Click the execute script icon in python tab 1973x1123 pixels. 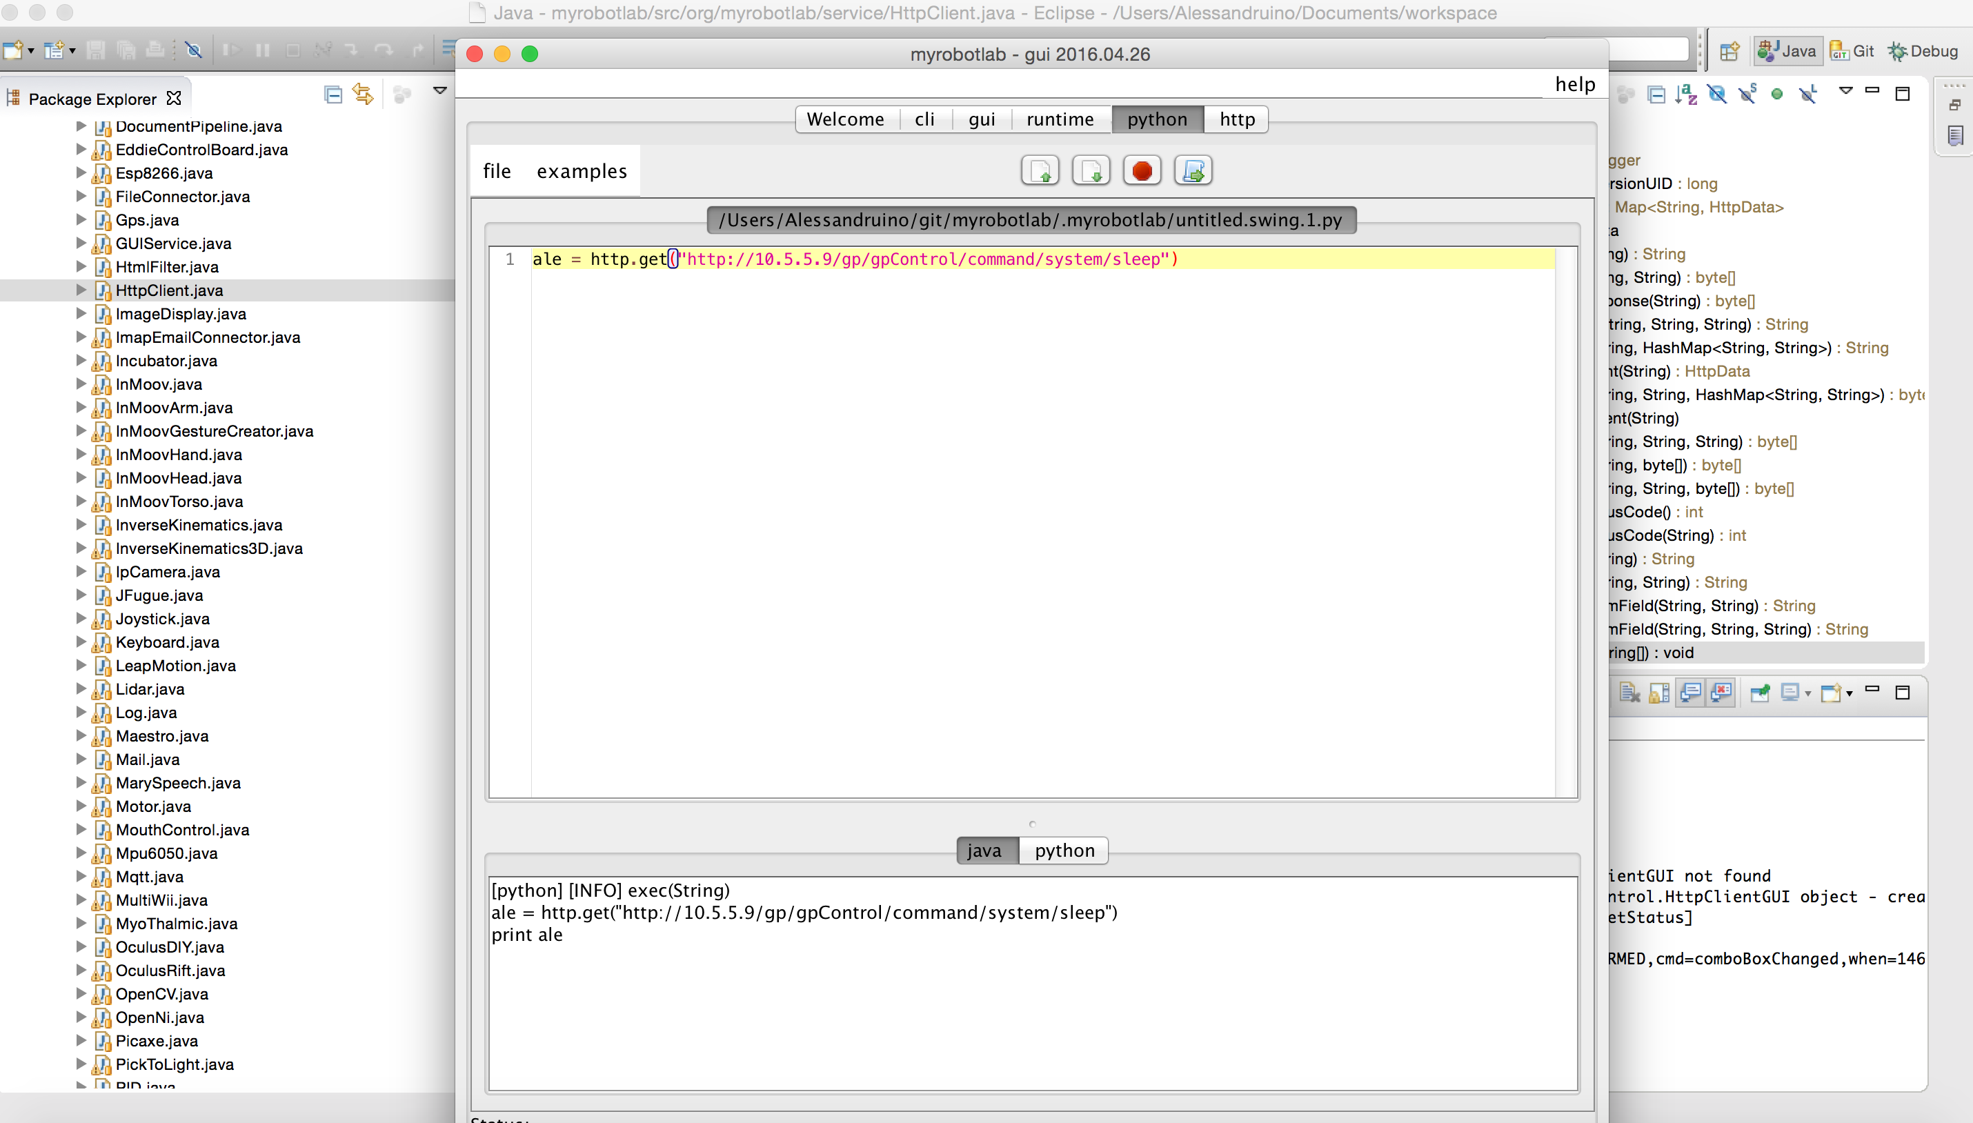(x=1193, y=170)
